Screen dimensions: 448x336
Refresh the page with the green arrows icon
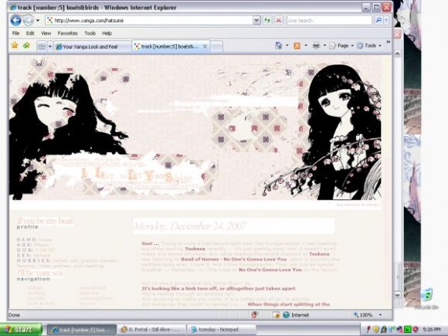tap(267, 20)
